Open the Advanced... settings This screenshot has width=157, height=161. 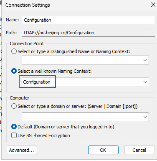(x=22, y=150)
